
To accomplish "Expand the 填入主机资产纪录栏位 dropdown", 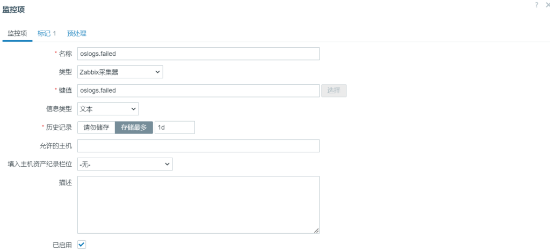I will click(125, 164).
